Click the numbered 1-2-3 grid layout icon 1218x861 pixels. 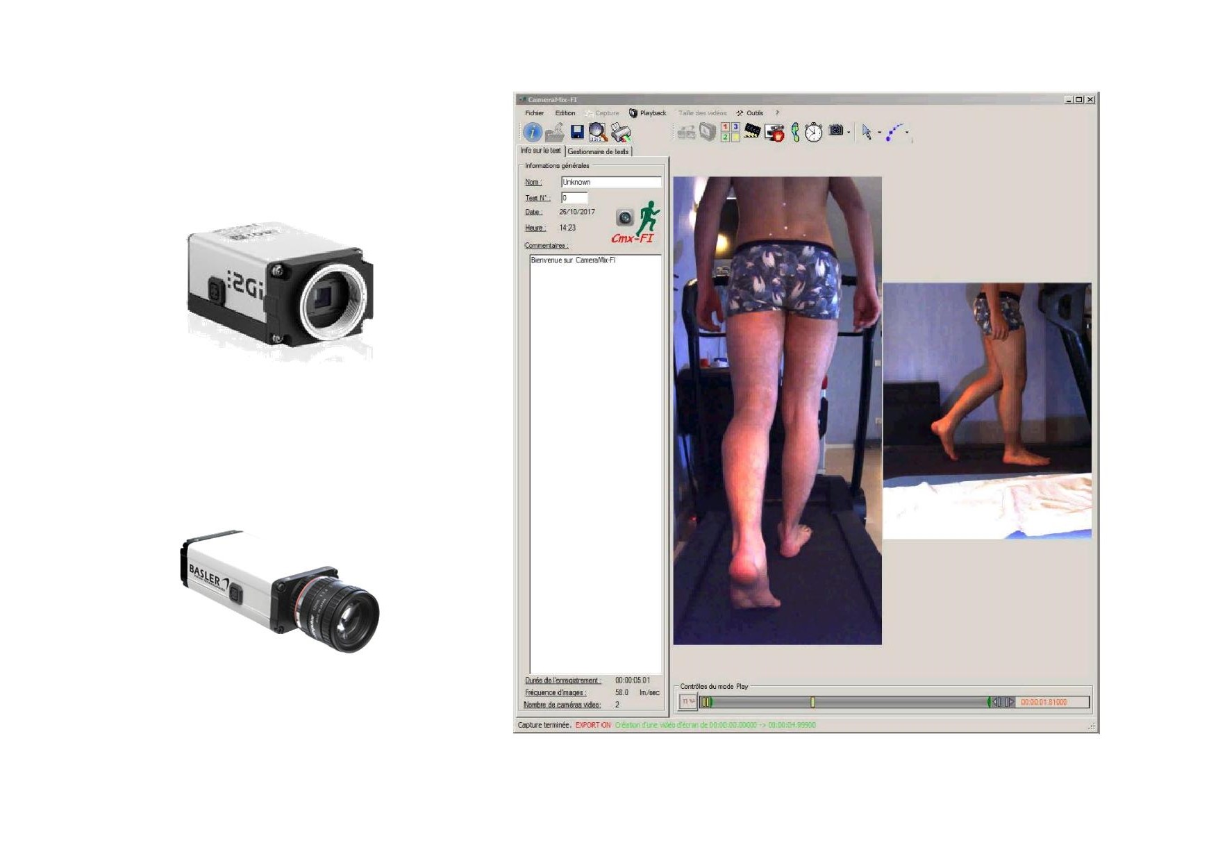730,132
